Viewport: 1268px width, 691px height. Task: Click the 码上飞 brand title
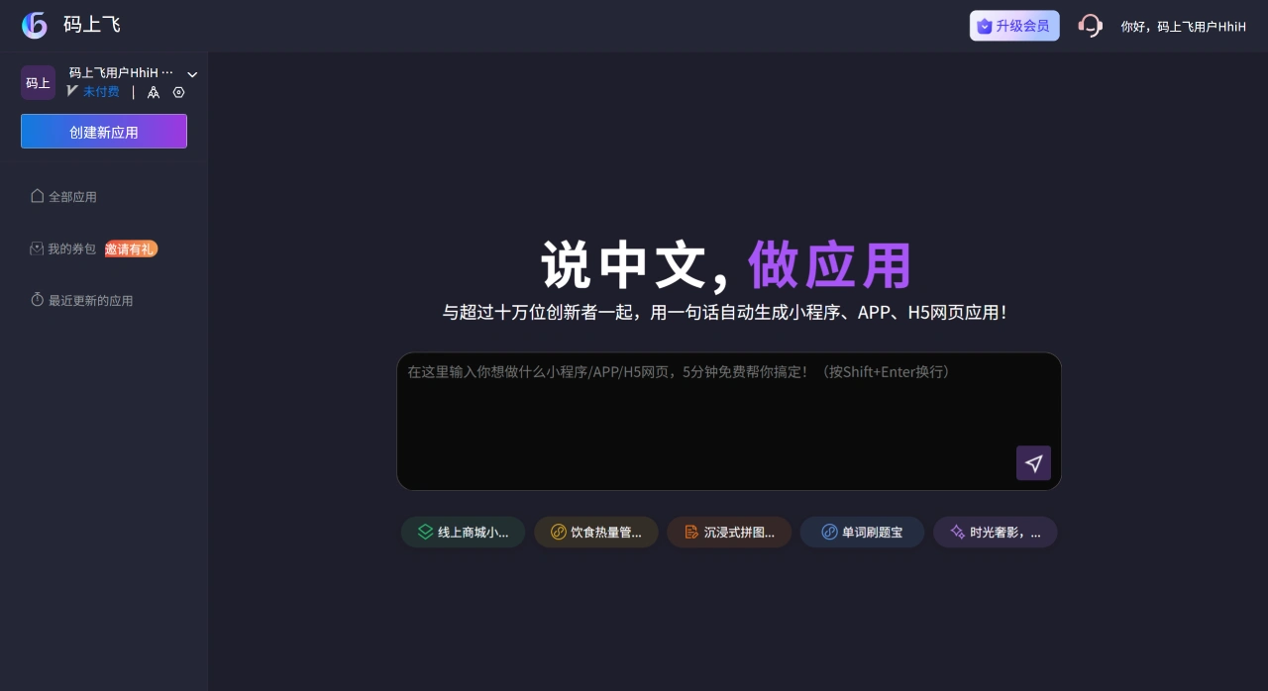pyautogui.click(x=92, y=25)
